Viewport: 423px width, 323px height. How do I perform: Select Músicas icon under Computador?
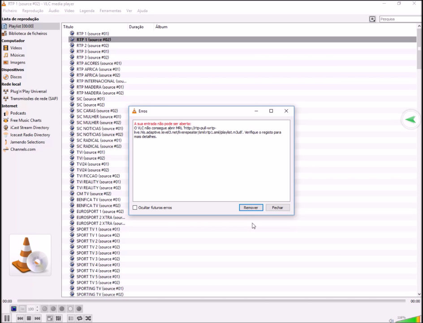[x=6, y=55]
